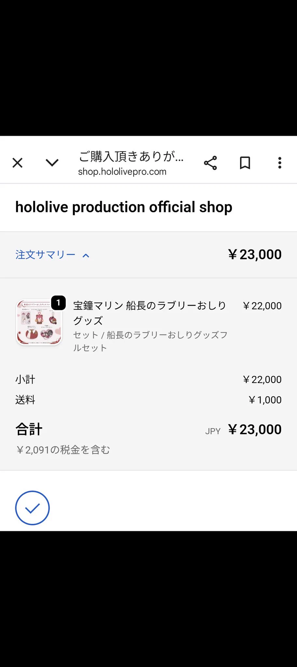Tap the ￥2,091の税金を含む tax note

pyautogui.click(x=63, y=450)
